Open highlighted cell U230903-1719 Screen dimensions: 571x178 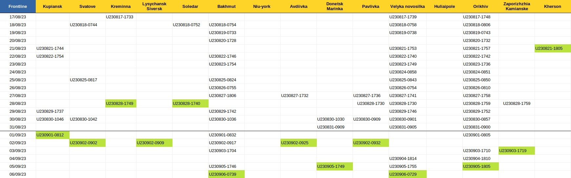[517, 151]
